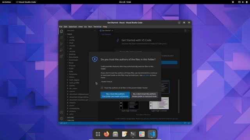Collapse the THECD root folder
250x140 pixels.
81,34
